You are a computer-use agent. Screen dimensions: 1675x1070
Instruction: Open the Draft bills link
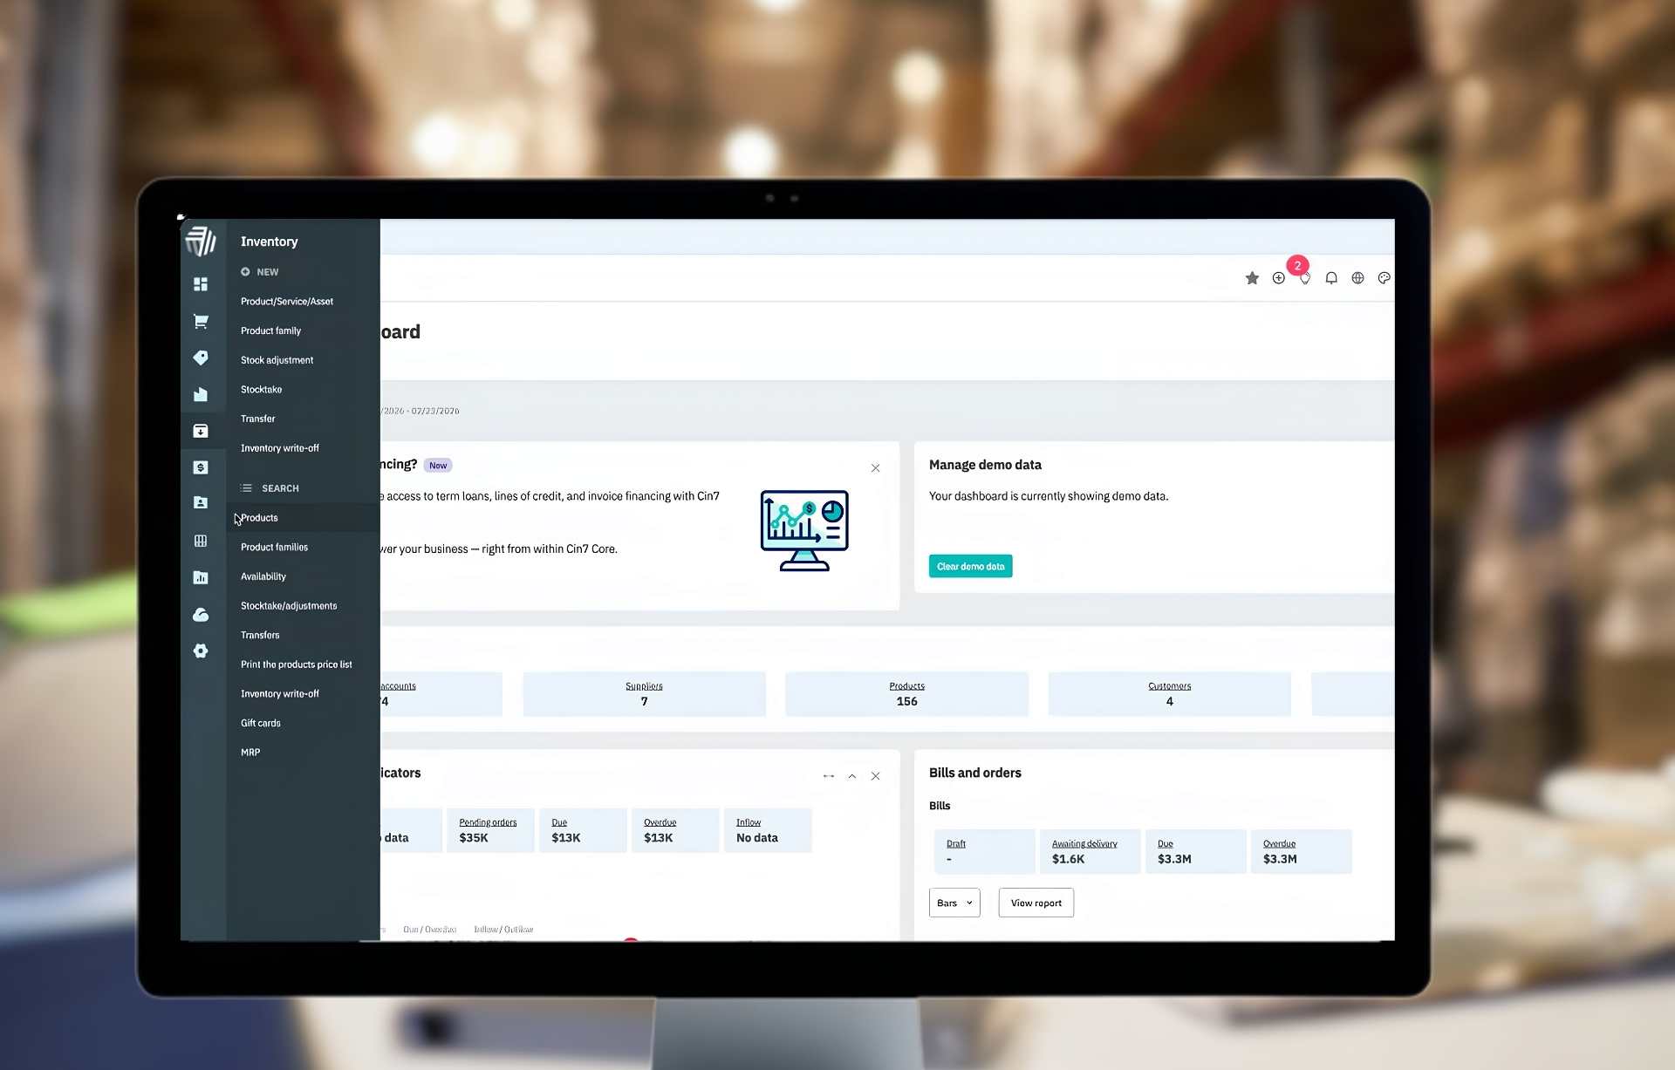point(956,844)
